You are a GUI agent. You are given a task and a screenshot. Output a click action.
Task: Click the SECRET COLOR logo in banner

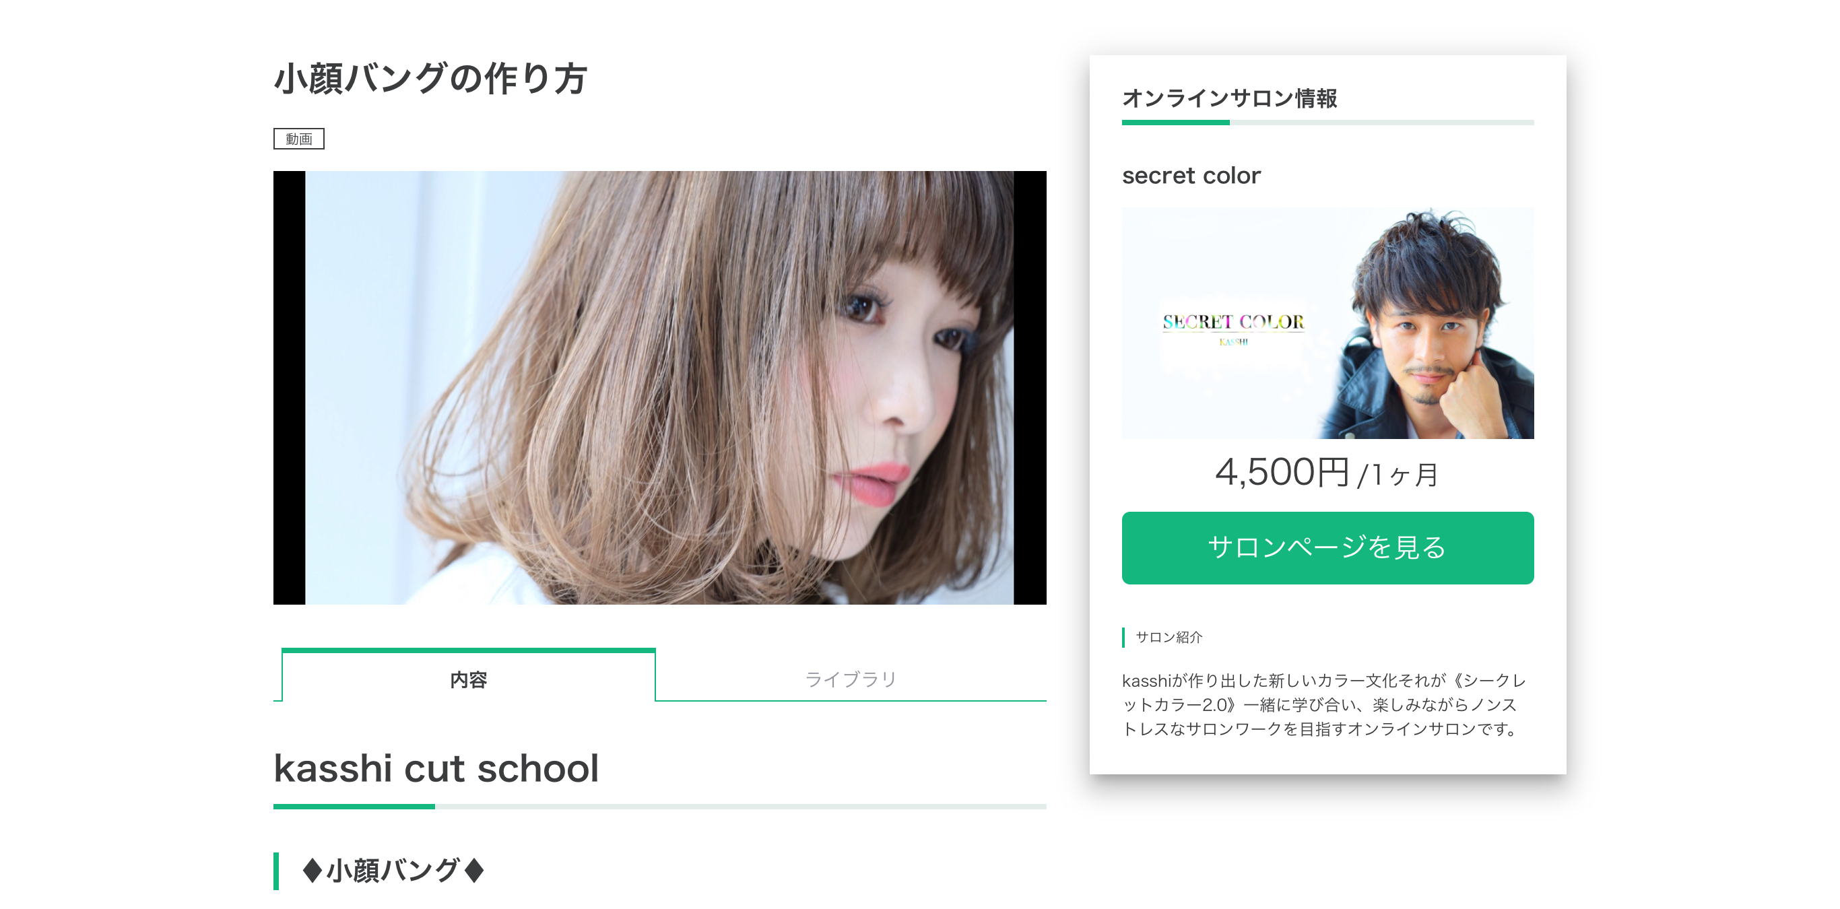click(1233, 323)
